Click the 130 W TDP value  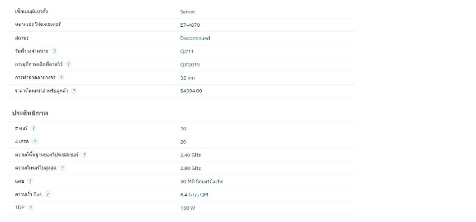[x=187, y=208]
